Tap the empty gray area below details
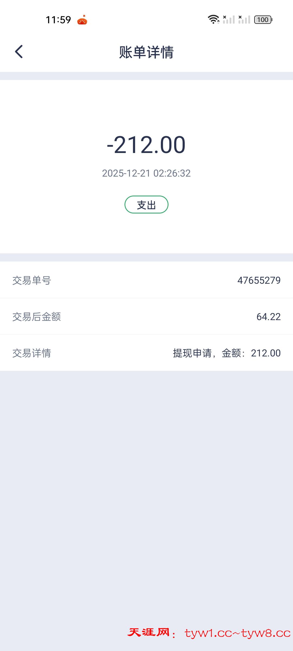 click(146, 488)
